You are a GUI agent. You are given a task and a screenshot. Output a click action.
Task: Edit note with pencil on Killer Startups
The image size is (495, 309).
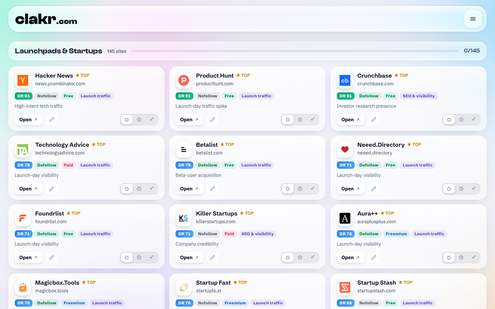coord(212,258)
